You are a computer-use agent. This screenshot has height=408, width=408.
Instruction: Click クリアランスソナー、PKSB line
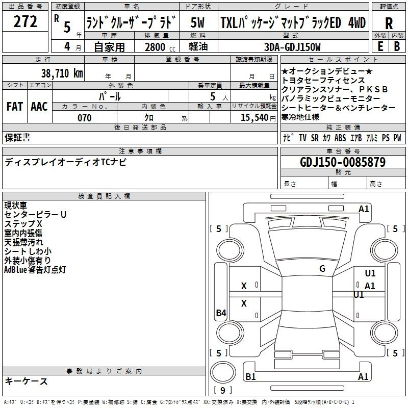[335, 89]
